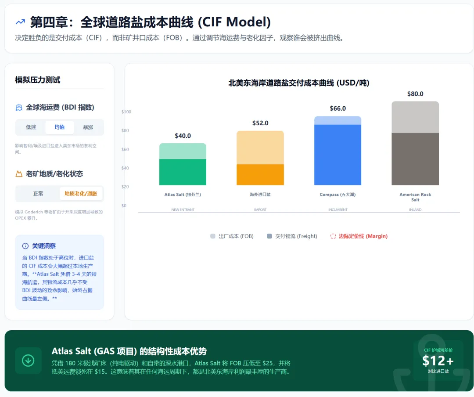Select 暴涨 freight level
This screenshot has height=397, width=474.
[x=88, y=127]
